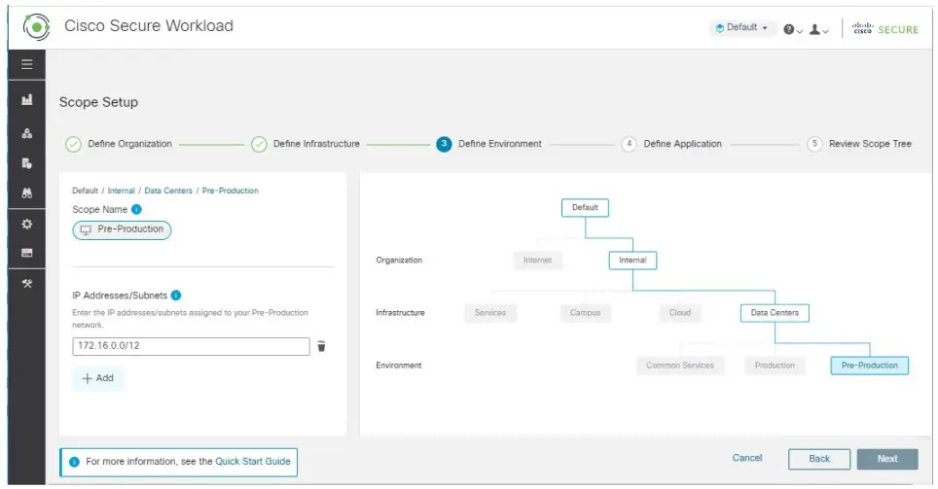Expand the Default scope dropdown
The height and width of the screenshot is (489, 938).
740,28
